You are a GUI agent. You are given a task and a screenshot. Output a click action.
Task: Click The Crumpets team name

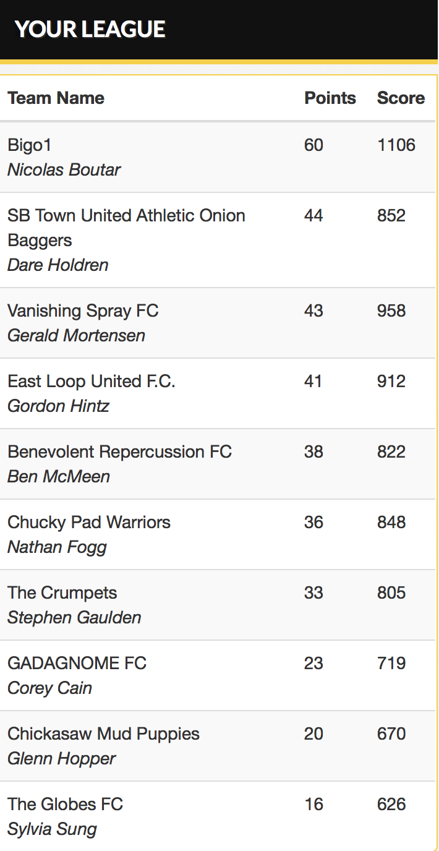click(62, 592)
